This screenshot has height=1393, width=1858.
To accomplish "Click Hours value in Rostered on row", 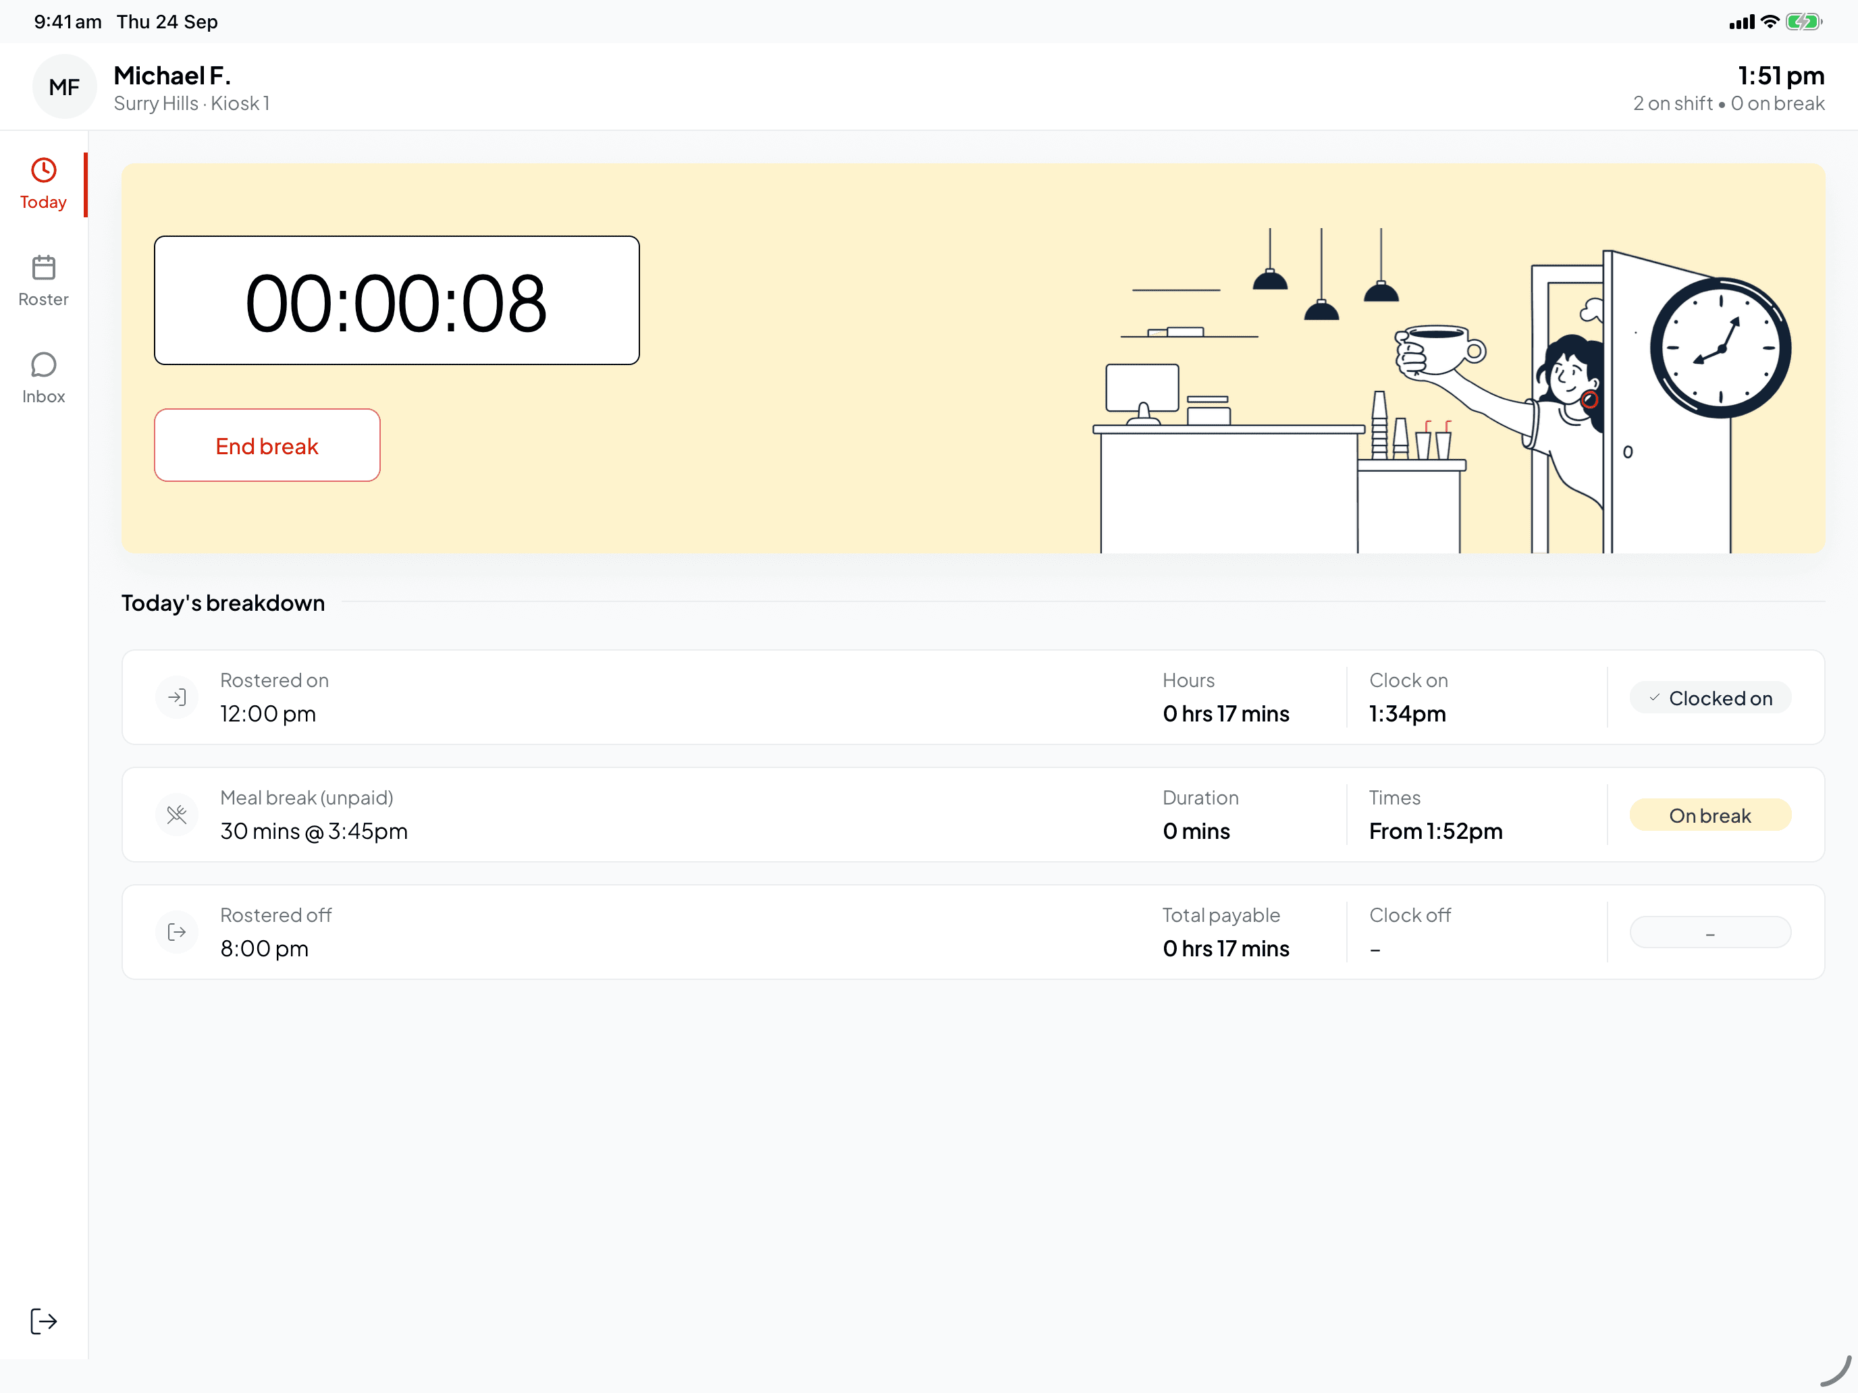I will pos(1225,714).
